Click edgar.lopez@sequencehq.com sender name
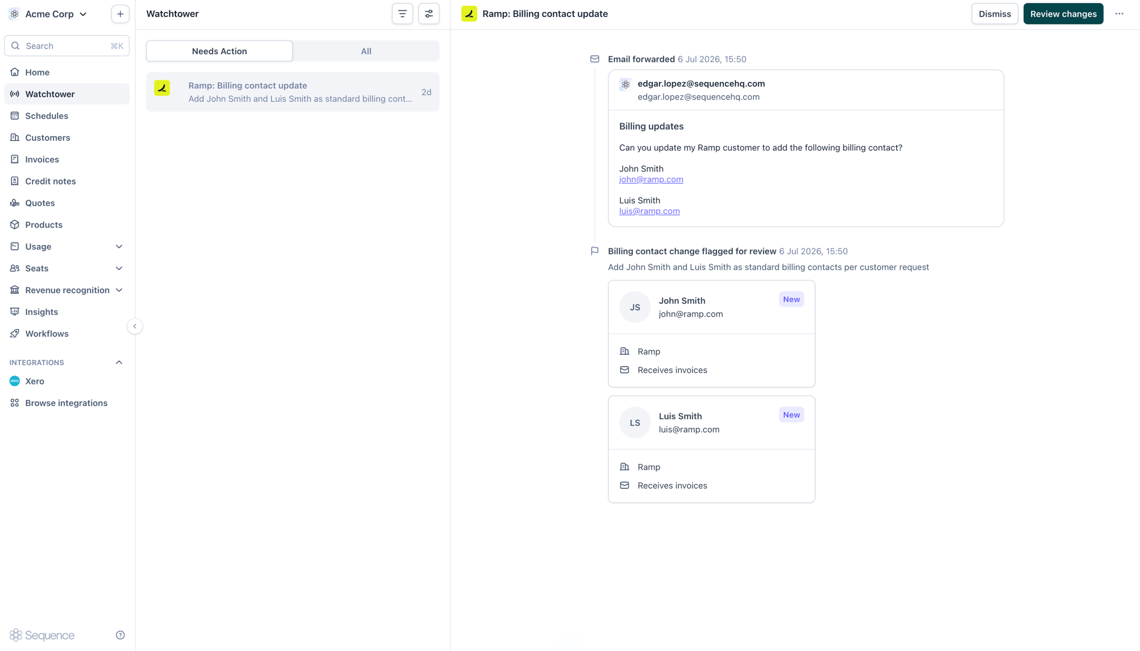 (x=701, y=84)
